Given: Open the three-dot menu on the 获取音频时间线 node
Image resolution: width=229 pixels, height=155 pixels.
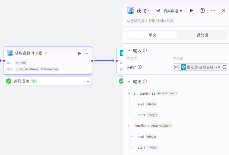Looking at the screenshot, I should [x=86, y=53].
